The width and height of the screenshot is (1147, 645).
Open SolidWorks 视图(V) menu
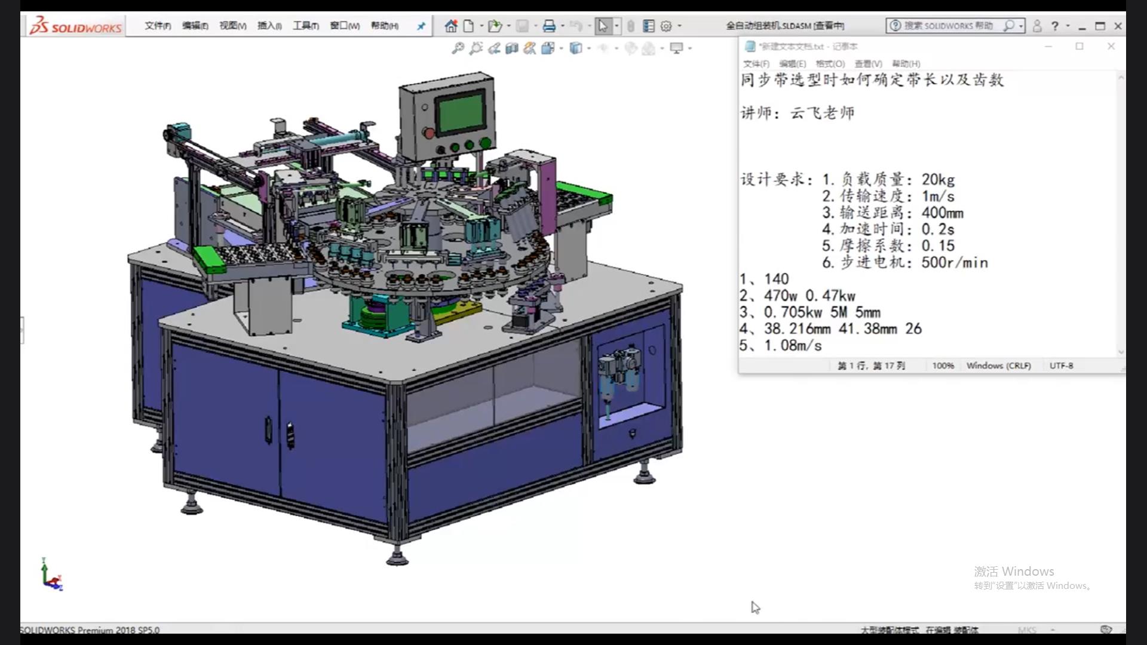[x=232, y=26]
